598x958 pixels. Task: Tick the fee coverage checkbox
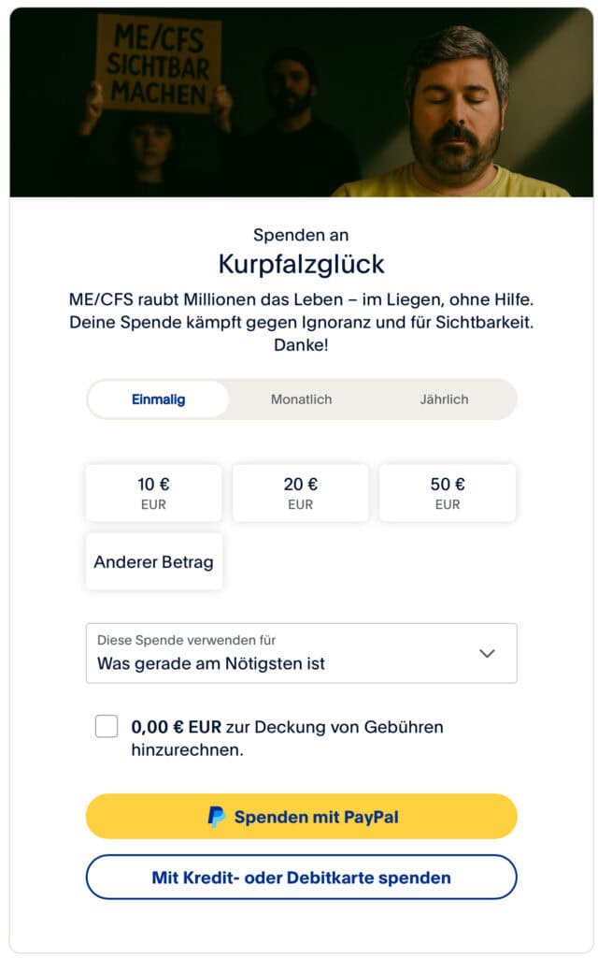click(x=107, y=726)
